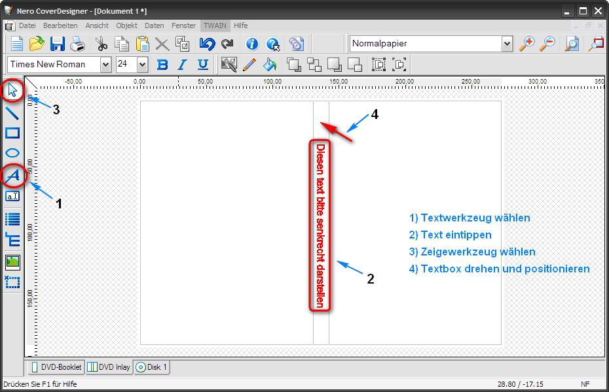Image resolution: width=609 pixels, height=392 pixels.
Task: Create a new document with the blank page icon
Action: [x=16, y=44]
